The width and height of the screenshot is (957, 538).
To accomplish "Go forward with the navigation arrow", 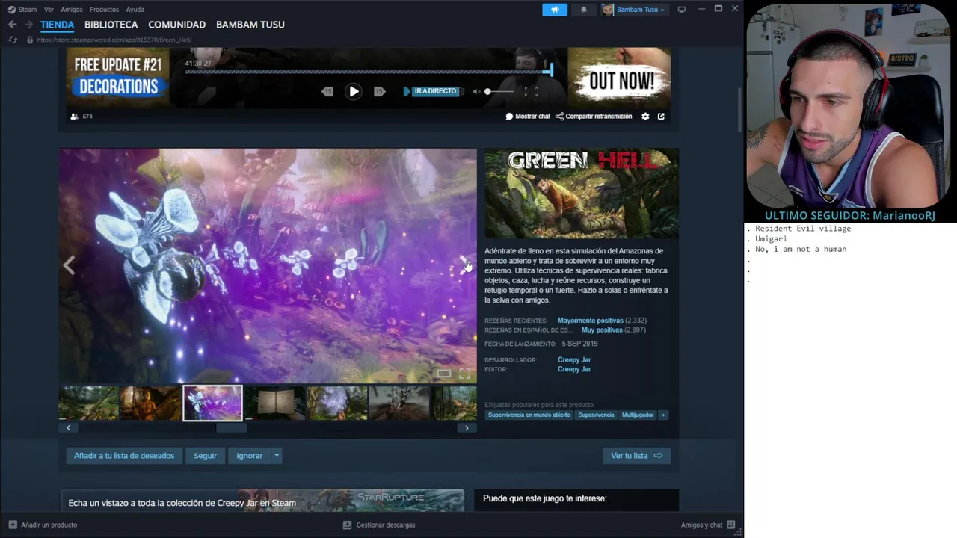I will (x=28, y=25).
